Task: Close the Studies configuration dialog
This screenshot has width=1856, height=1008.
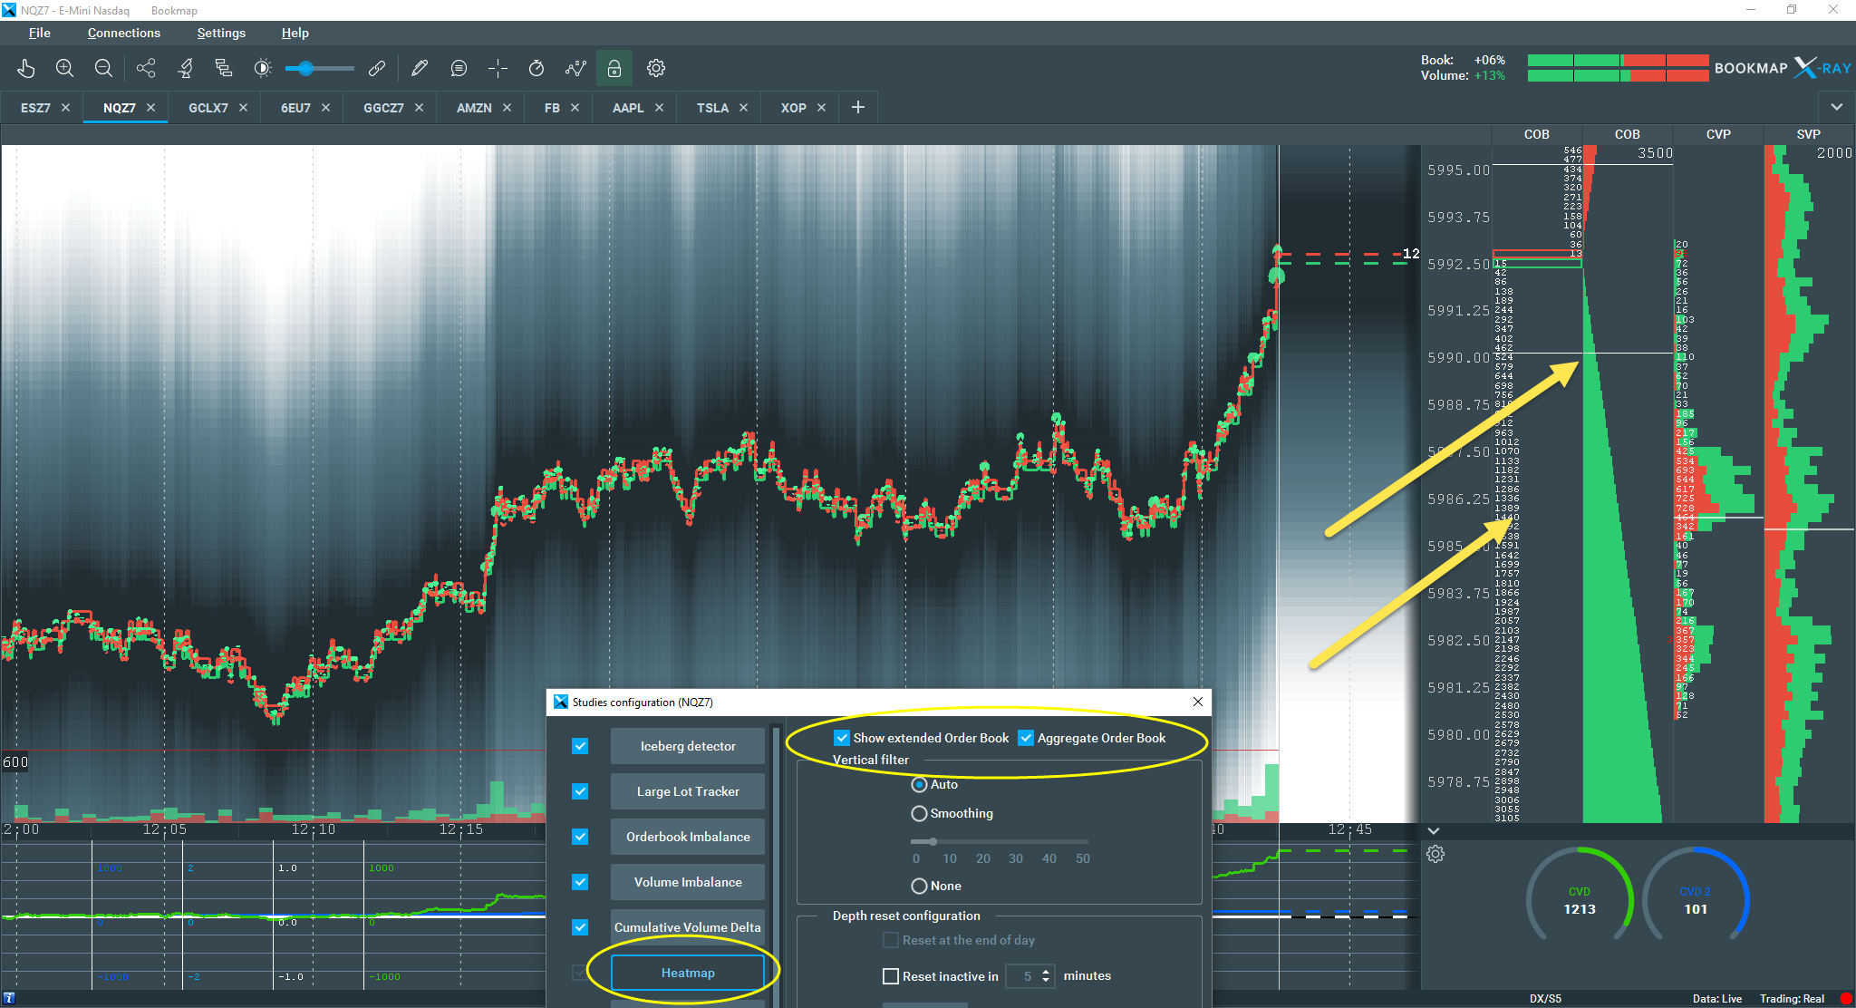Action: pos(1198,702)
